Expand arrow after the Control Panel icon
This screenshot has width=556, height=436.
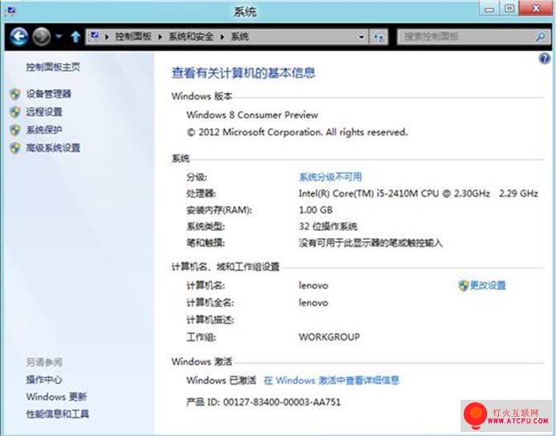(x=107, y=37)
